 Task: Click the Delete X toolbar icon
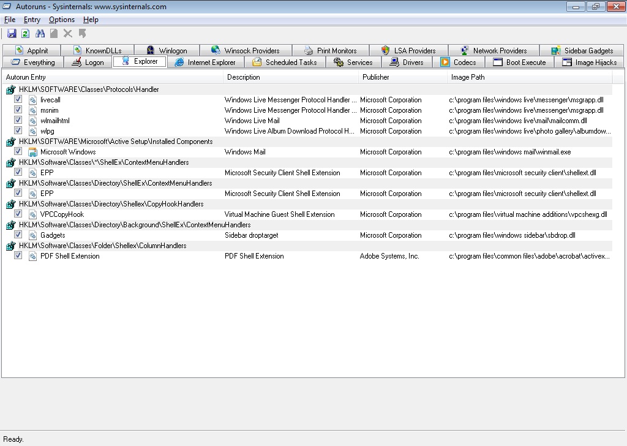[x=68, y=34]
